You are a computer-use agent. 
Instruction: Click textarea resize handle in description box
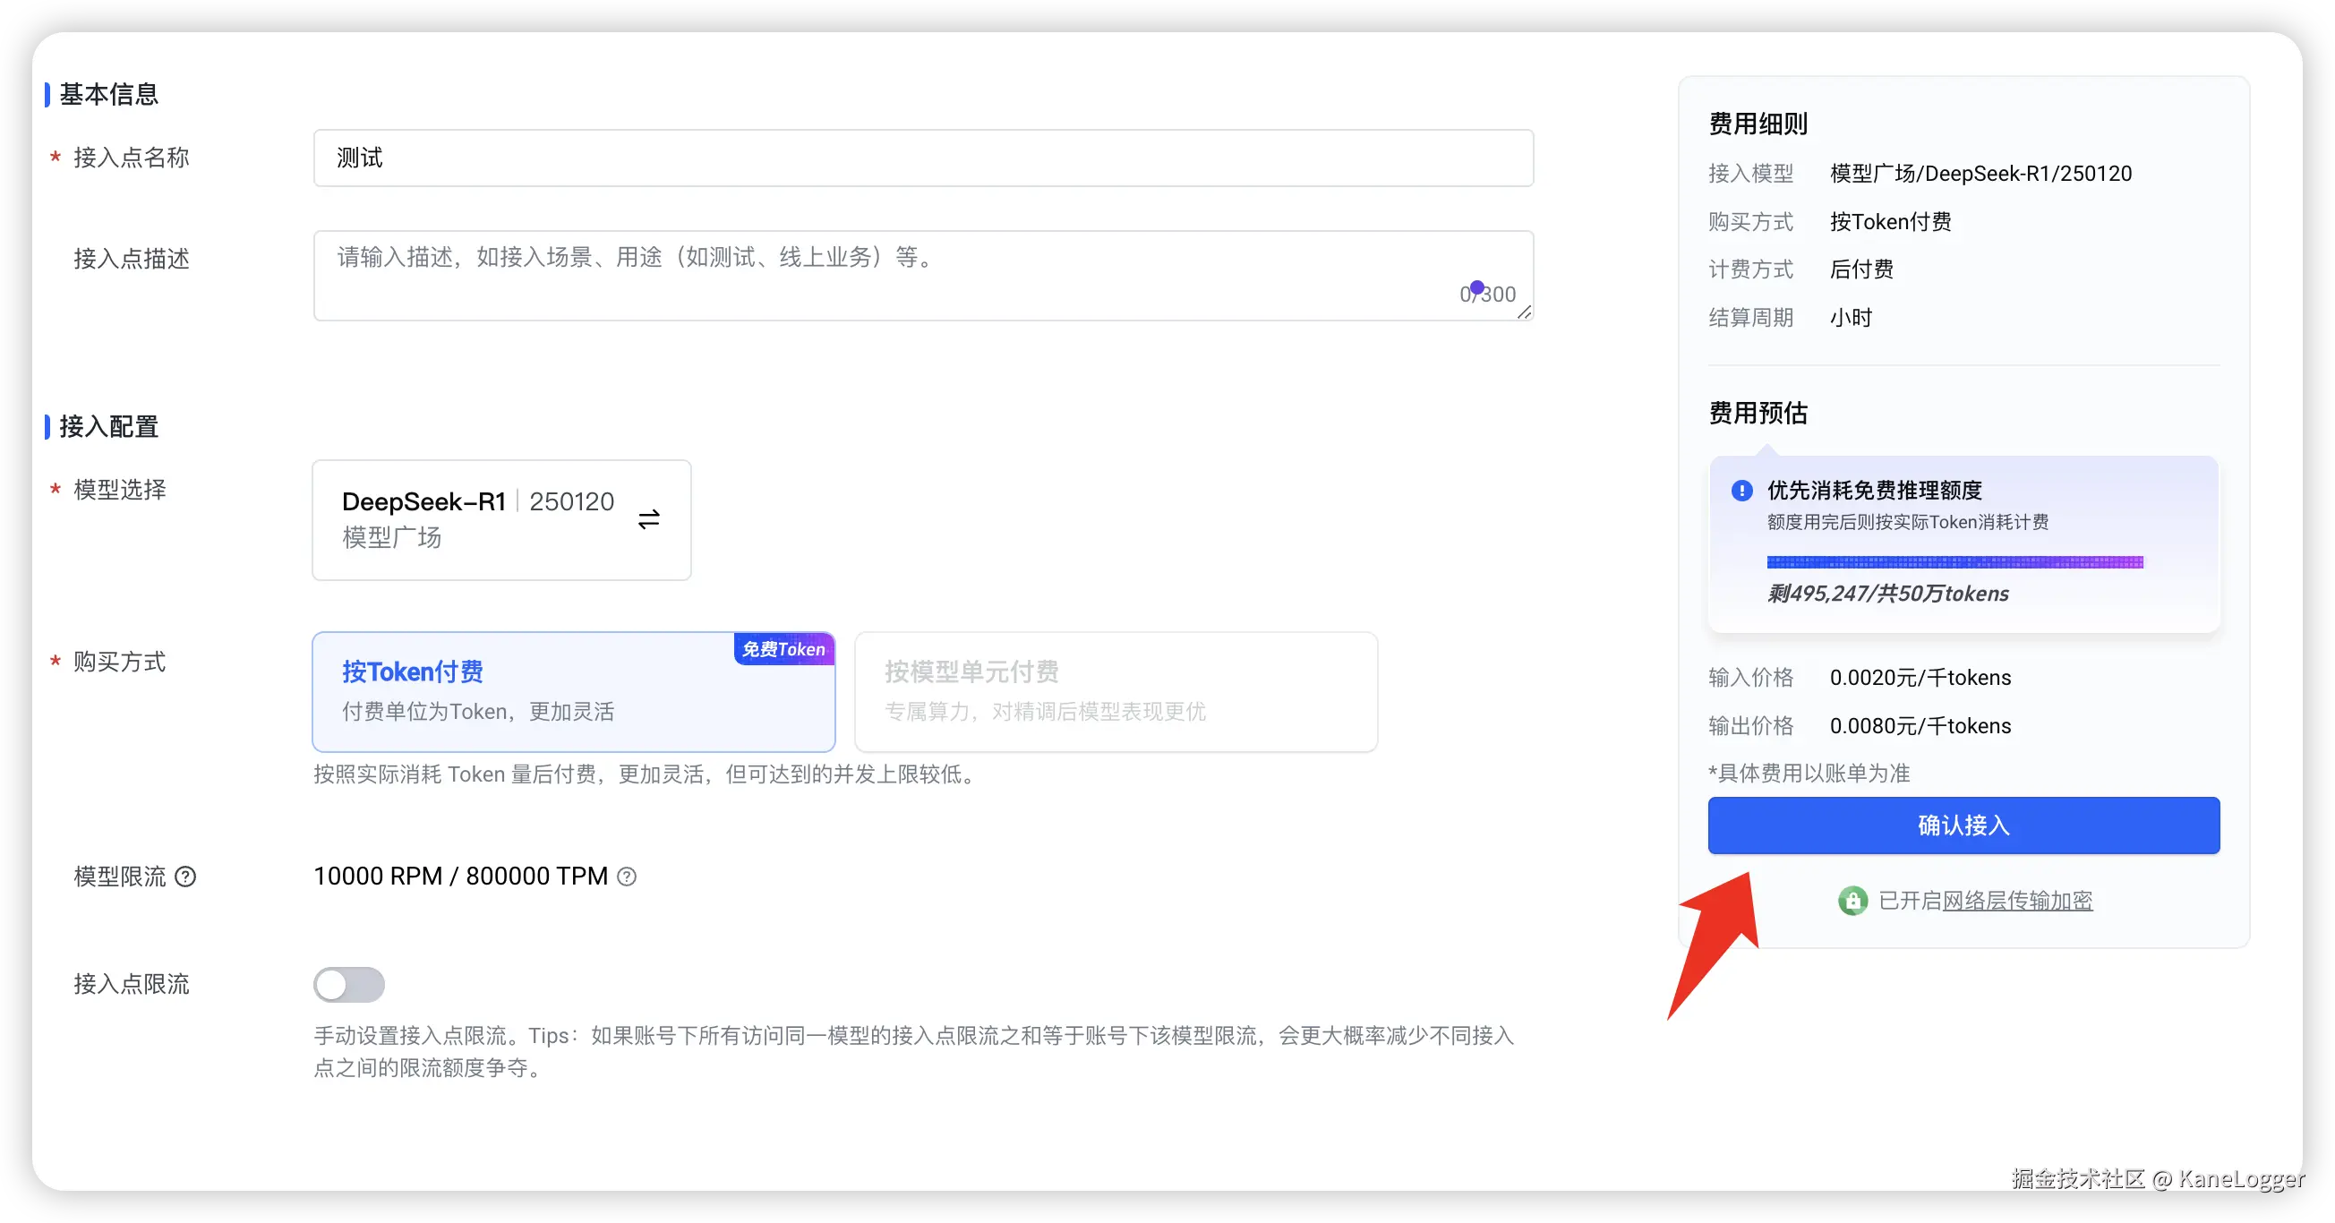(1524, 312)
